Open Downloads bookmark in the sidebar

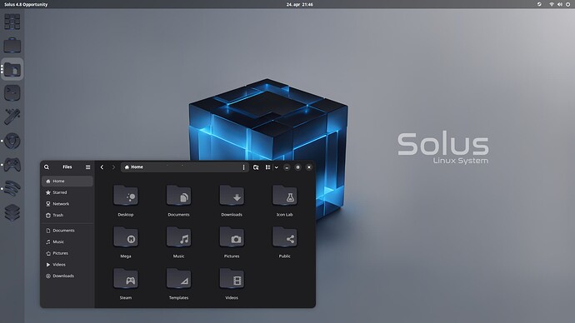(67, 276)
